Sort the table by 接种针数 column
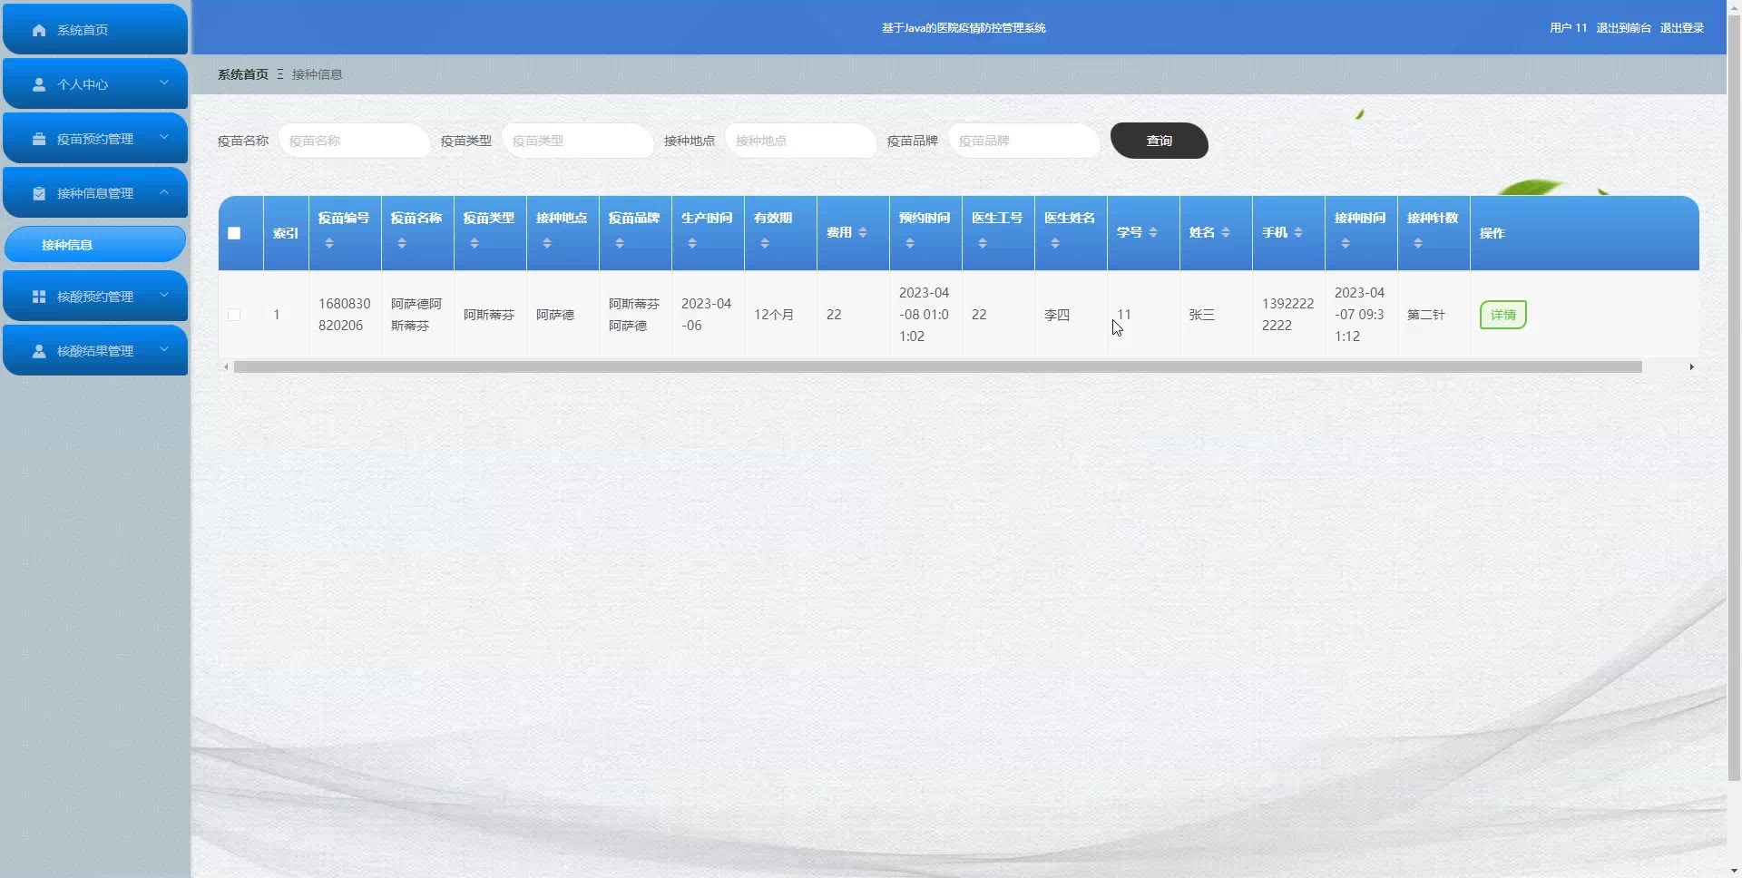 point(1418,243)
